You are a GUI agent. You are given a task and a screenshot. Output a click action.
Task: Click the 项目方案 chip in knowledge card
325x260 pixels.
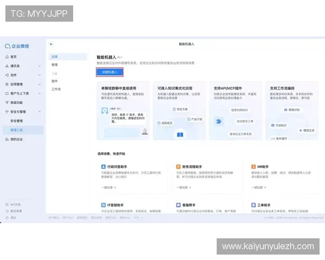pos(180,109)
